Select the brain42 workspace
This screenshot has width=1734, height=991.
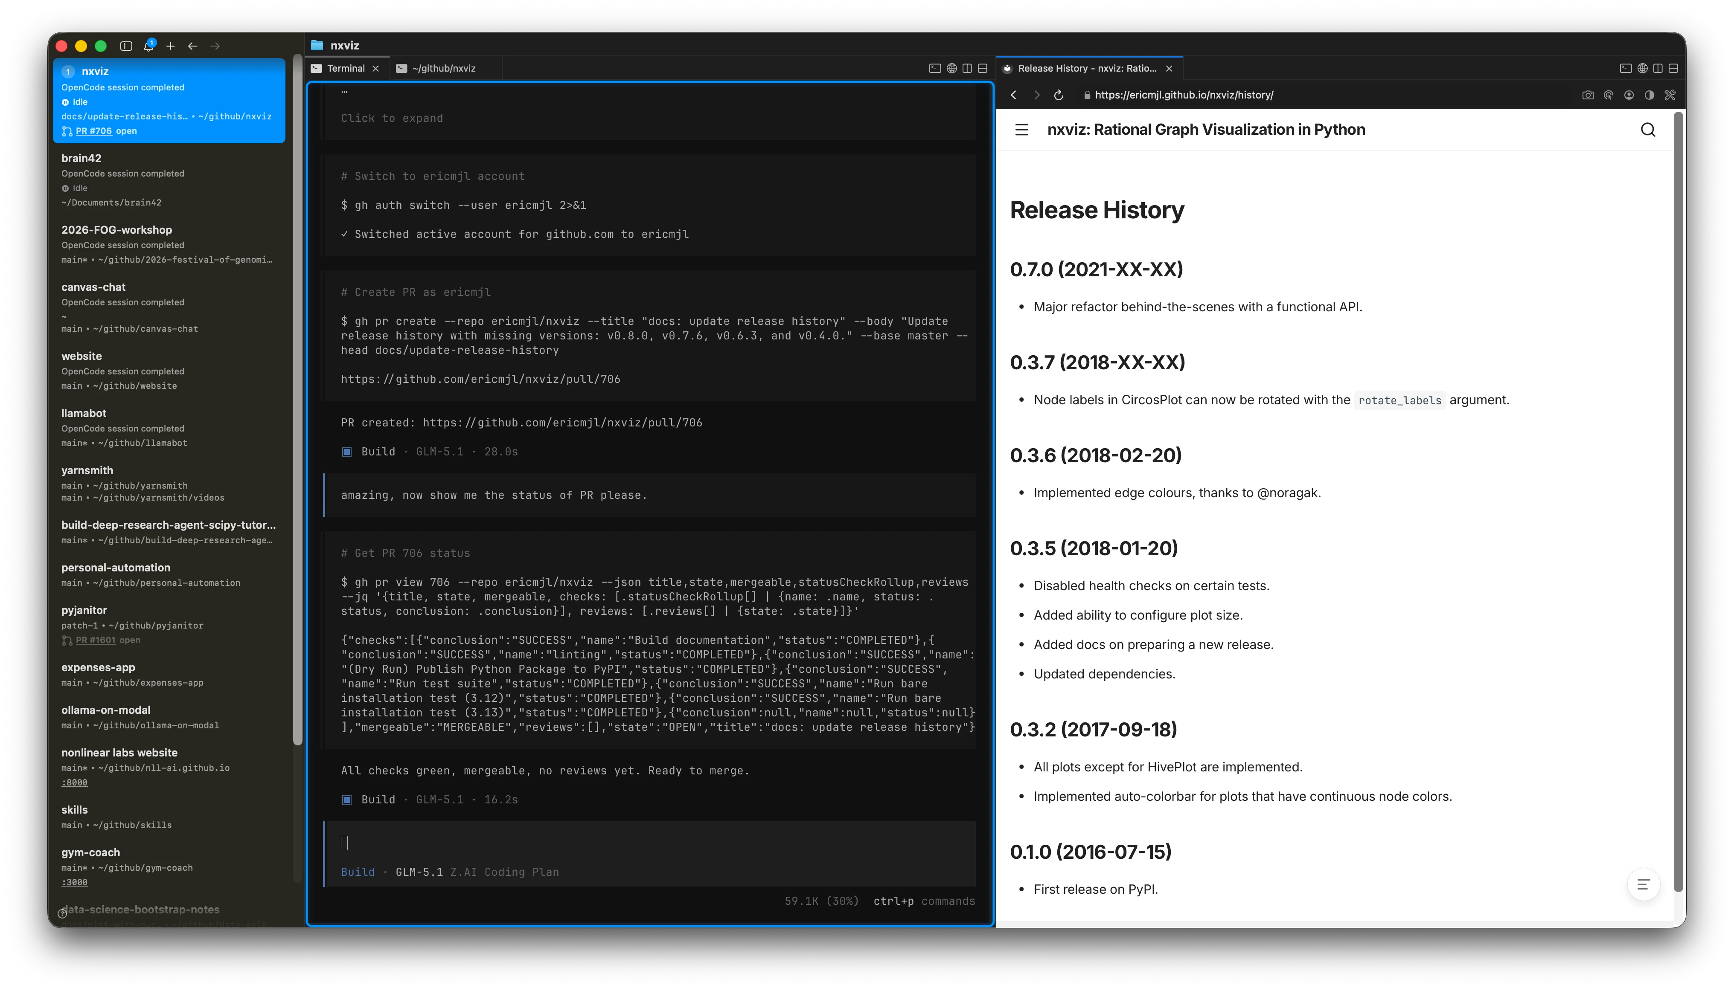[x=169, y=180]
